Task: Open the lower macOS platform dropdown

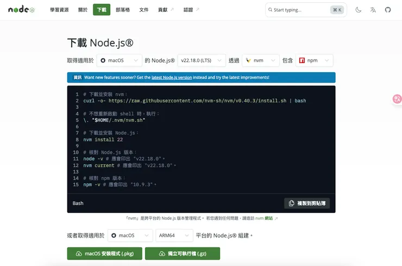Action: coord(130,235)
